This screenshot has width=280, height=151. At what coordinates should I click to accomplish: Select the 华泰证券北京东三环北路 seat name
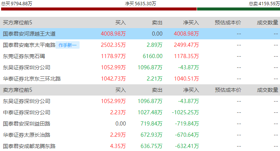click(x=32, y=79)
